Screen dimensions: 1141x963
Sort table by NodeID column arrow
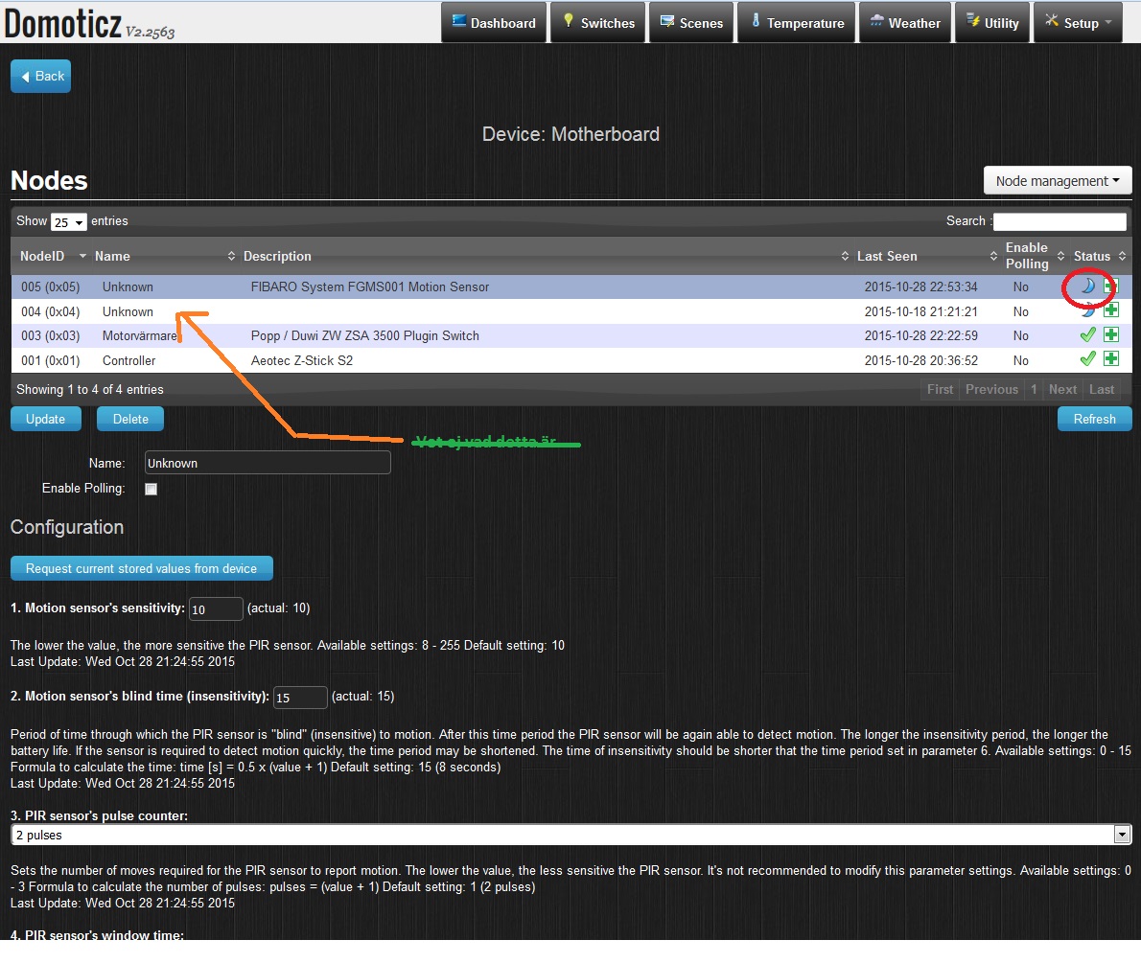(82, 256)
